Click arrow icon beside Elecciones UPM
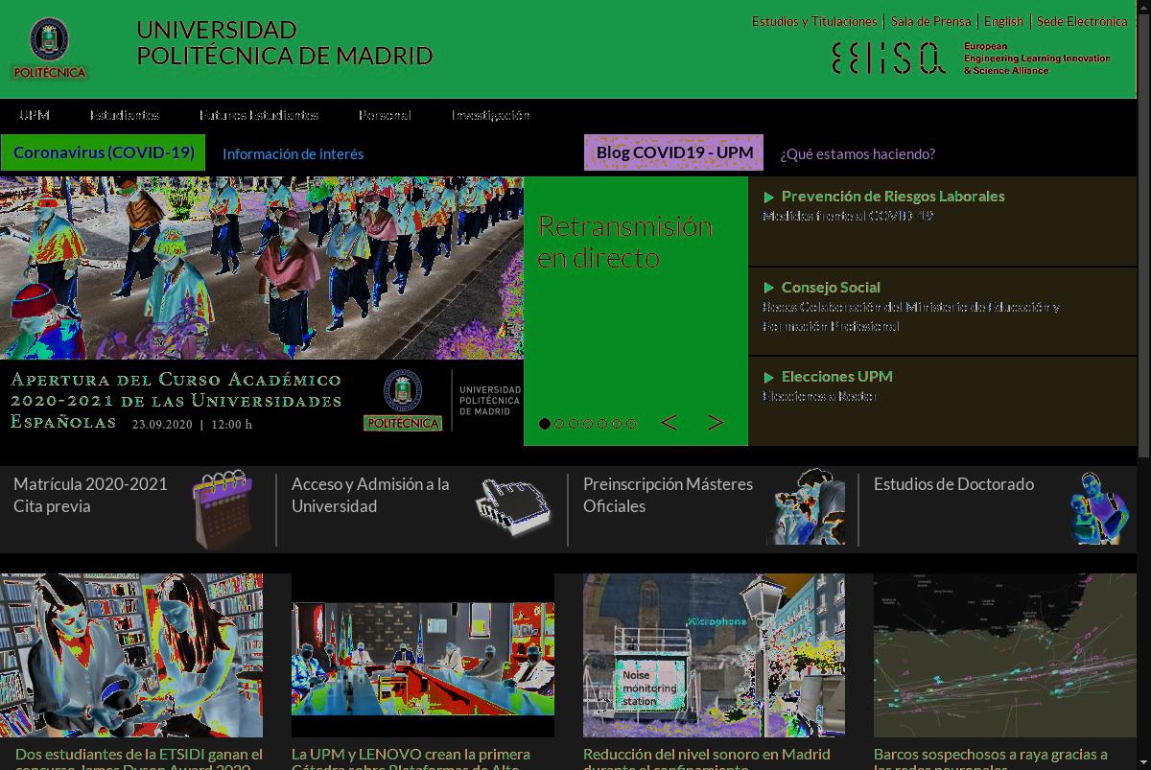Viewport: 1151px width, 770px height. tap(768, 377)
